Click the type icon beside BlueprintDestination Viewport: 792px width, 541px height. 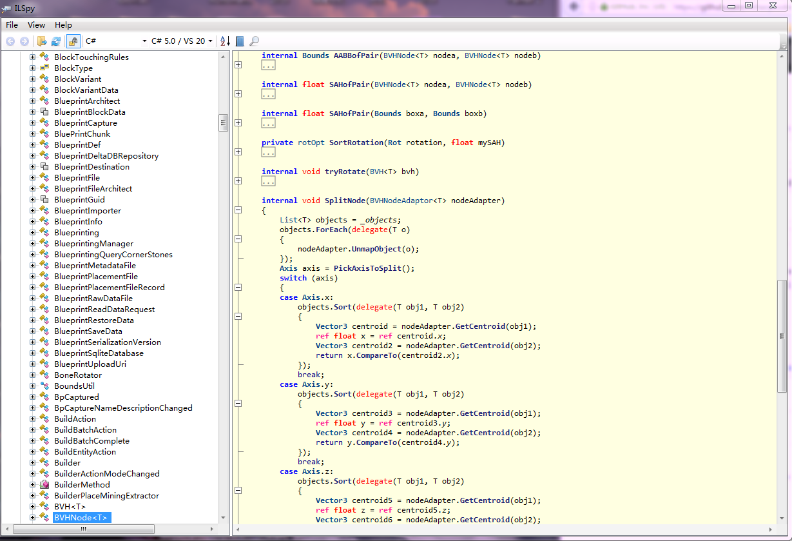[44, 167]
